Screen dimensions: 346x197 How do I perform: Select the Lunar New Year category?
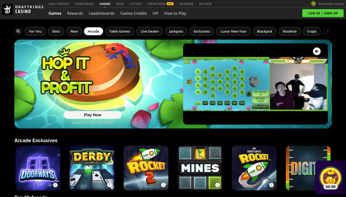234,31
